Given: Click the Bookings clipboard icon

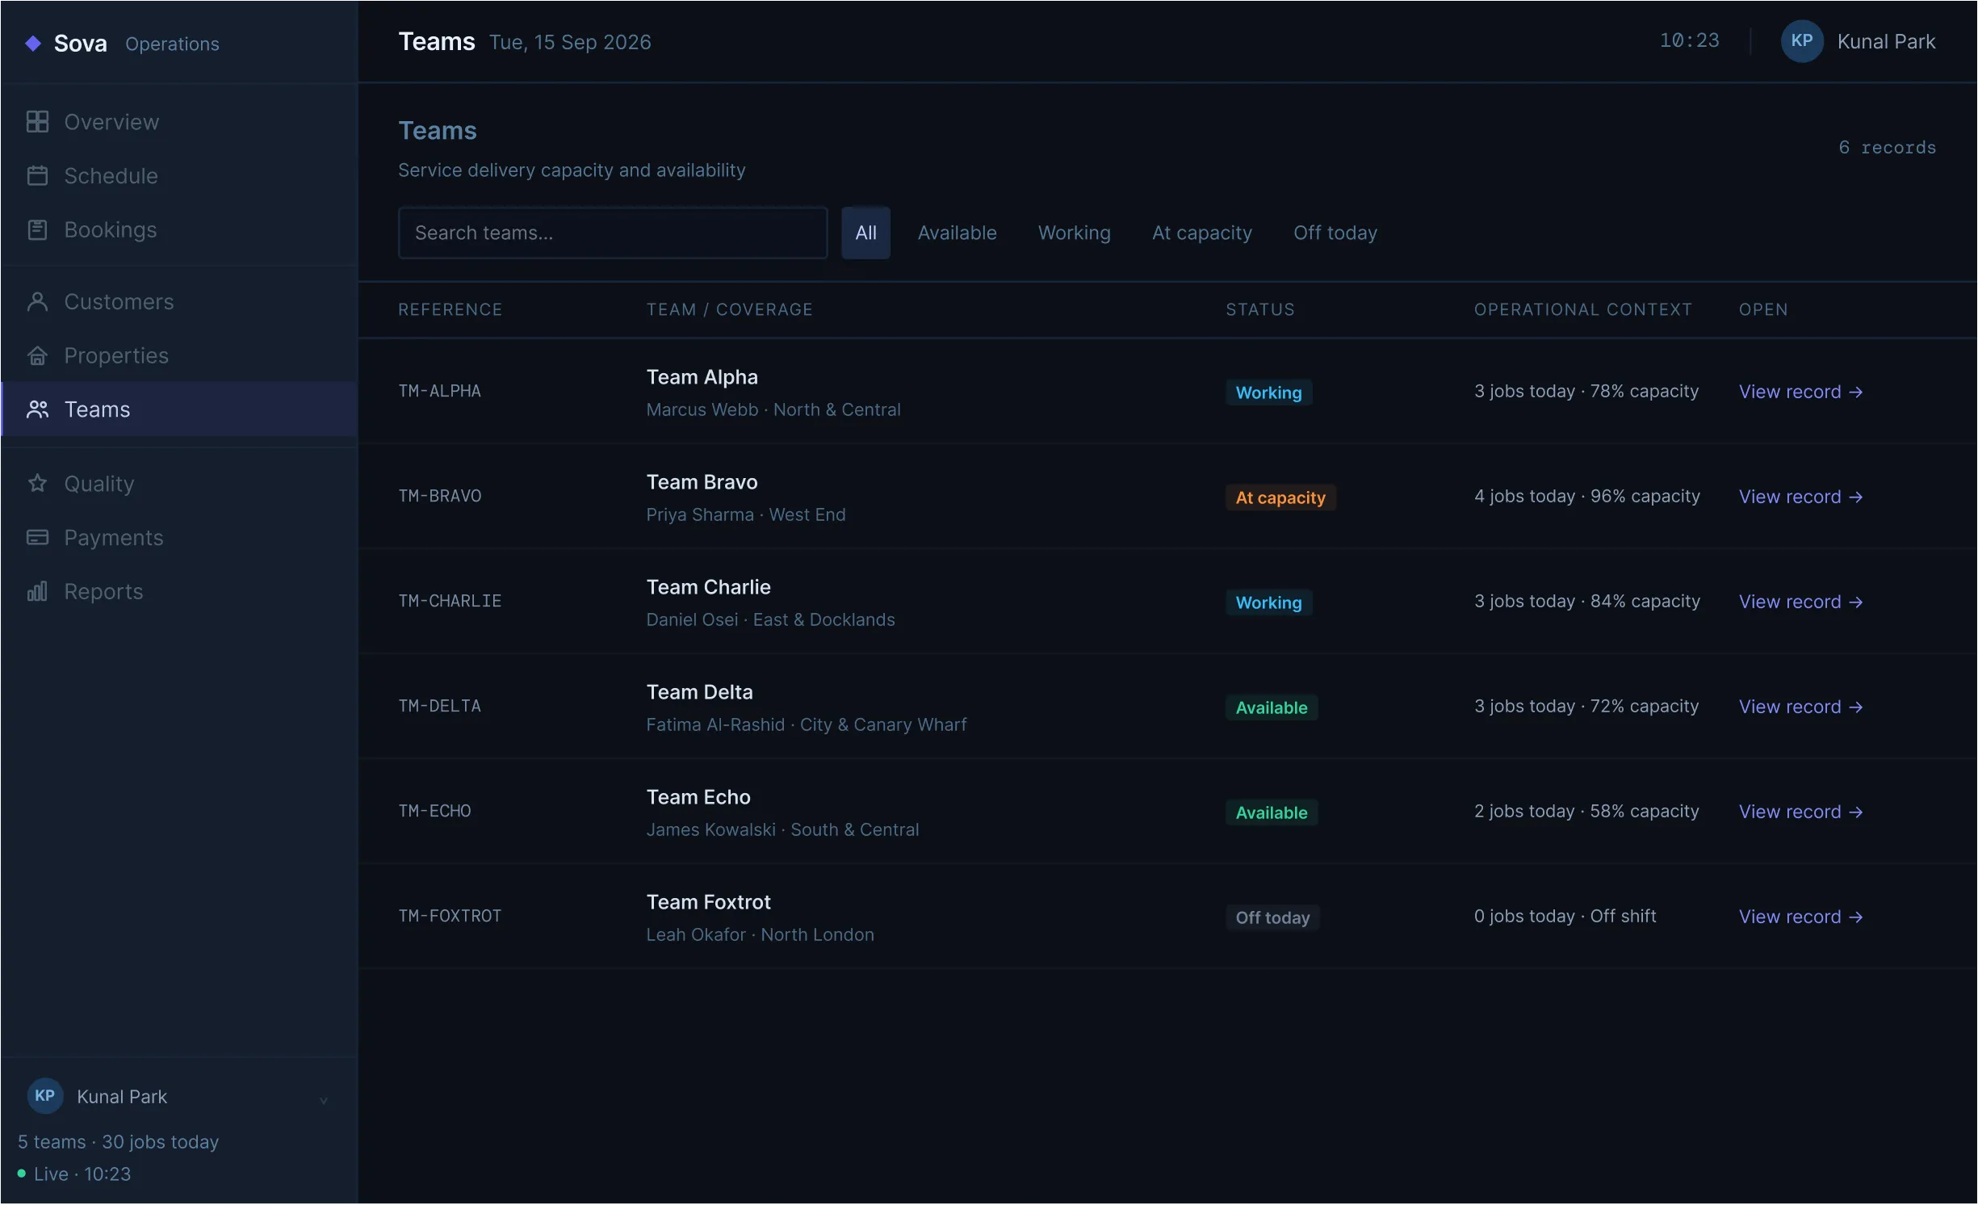Looking at the screenshot, I should [x=37, y=230].
